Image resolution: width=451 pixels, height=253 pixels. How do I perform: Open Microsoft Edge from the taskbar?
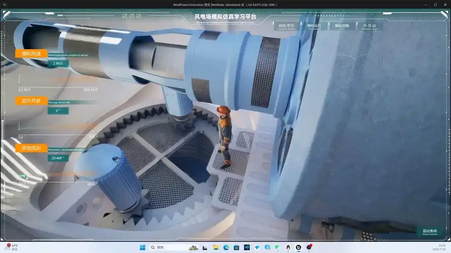click(x=226, y=247)
